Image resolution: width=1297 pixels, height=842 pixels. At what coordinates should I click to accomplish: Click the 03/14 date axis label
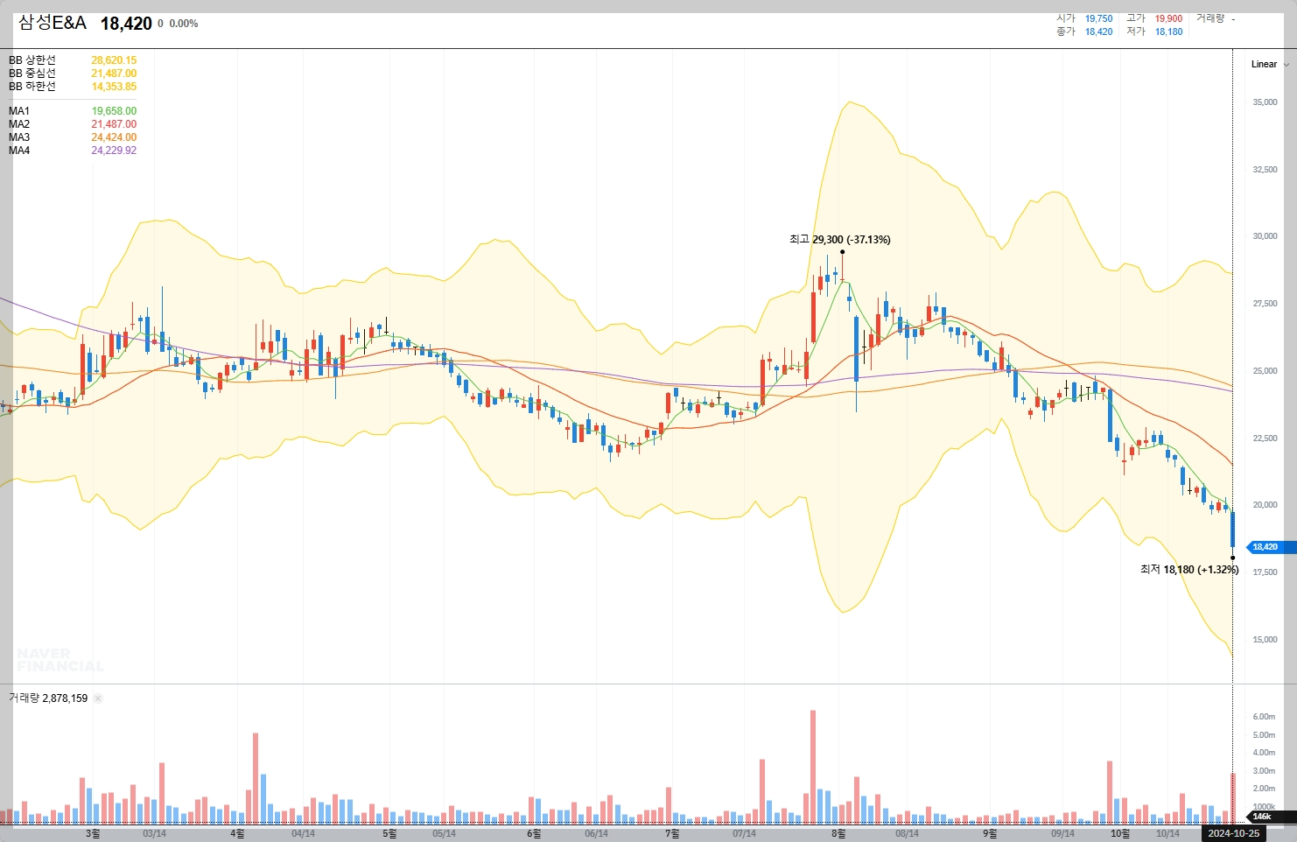154,834
